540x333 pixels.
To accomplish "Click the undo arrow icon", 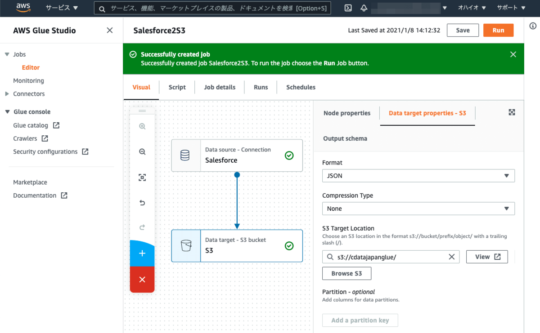I will 142,203.
